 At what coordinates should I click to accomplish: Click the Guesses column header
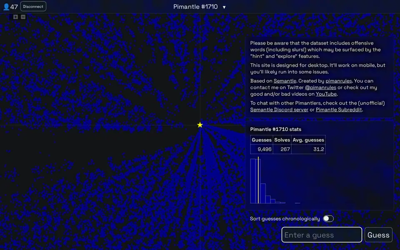262,140
